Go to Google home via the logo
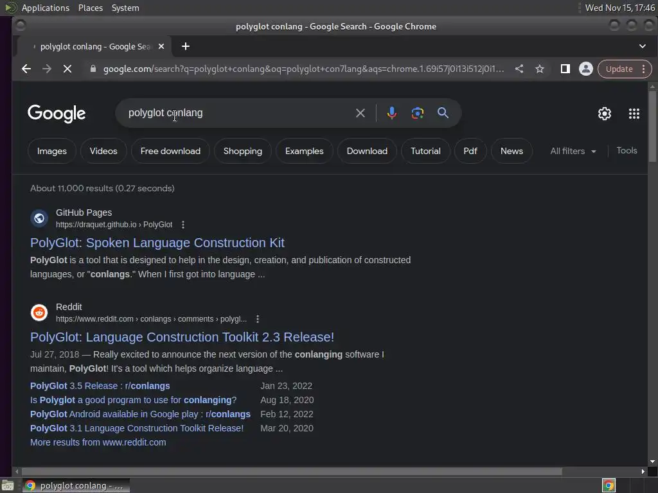The image size is (658, 493). (57, 114)
